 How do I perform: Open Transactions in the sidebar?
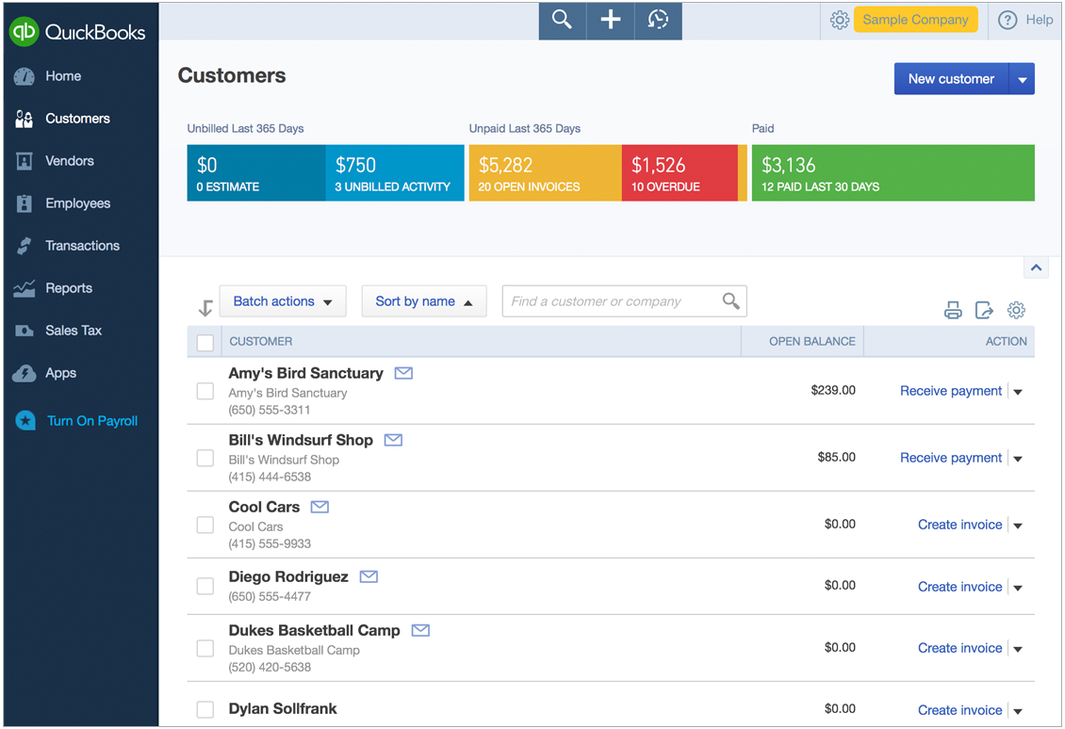coord(82,246)
